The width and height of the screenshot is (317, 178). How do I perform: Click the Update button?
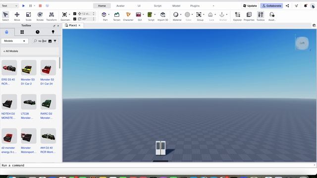(250, 6)
